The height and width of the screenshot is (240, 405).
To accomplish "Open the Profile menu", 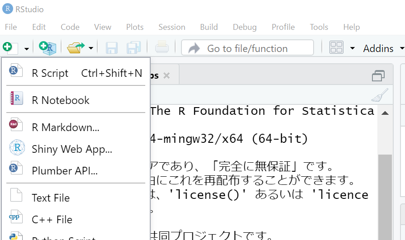I will click(x=283, y=27).
